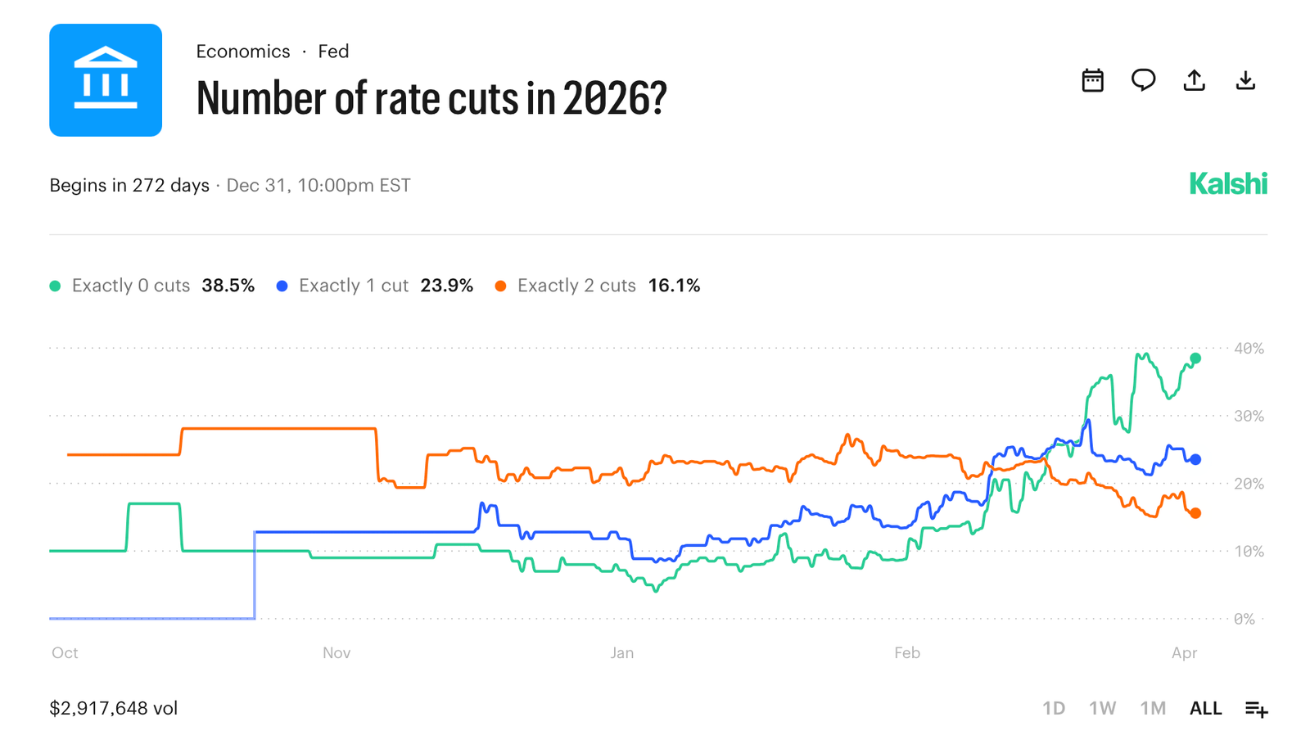1310x744 pixels.
Task: Switch to the 1M timeframe
Action: pyautogui.click(x=1153, y=707)
